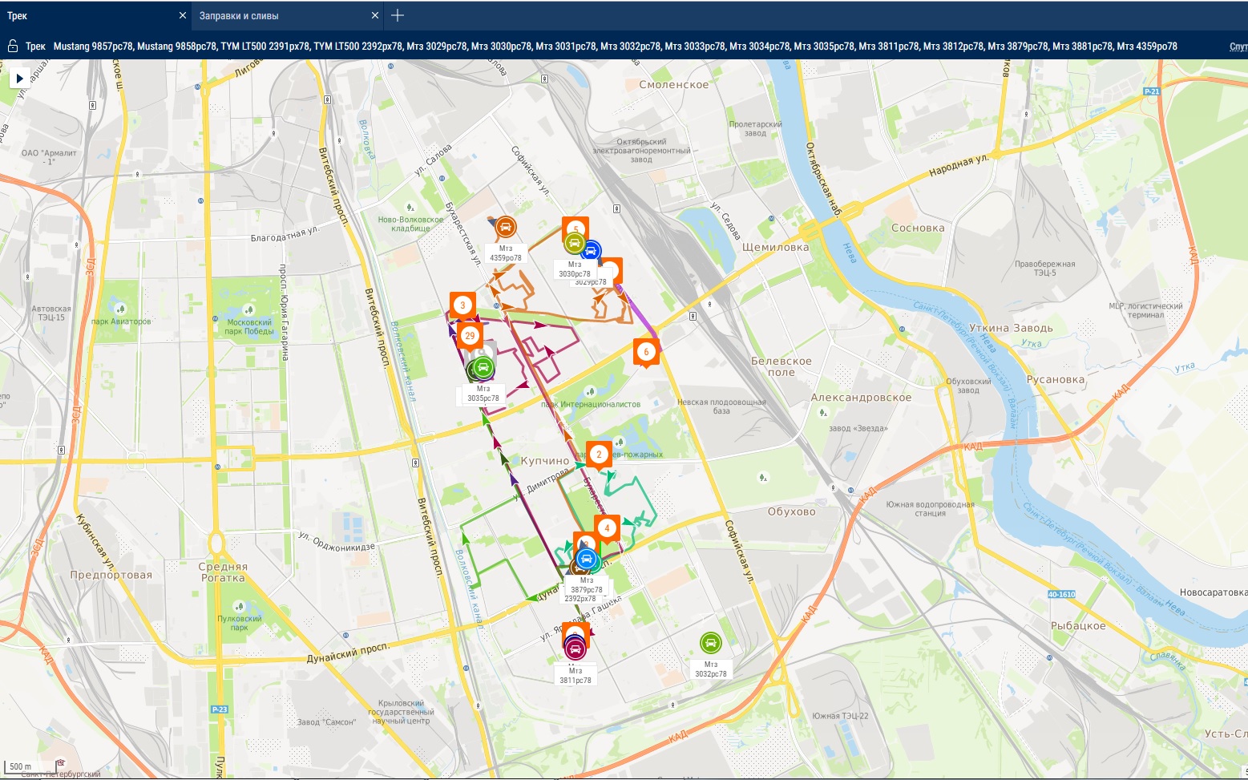Select the crimson vehicle marker for Мтз 3811рс78
The height and width of the screenshot is (780, 1248).
(x=575, y=649)
